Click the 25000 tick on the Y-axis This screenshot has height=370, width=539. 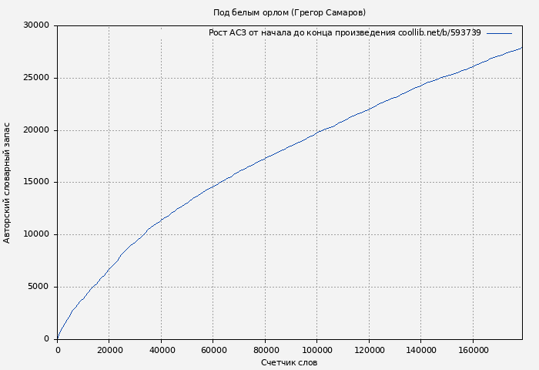pos(36,78)
